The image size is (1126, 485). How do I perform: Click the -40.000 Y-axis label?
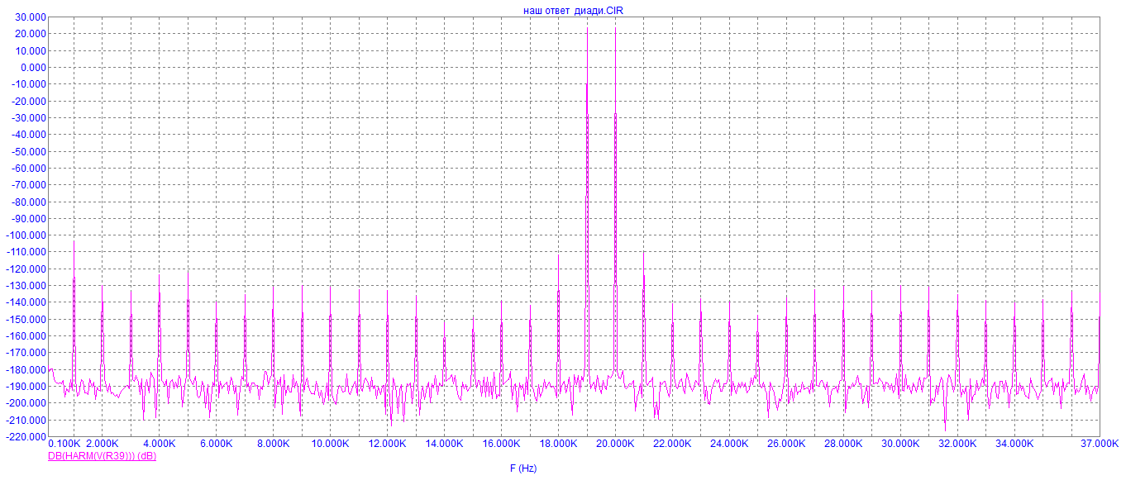[30, 135]
